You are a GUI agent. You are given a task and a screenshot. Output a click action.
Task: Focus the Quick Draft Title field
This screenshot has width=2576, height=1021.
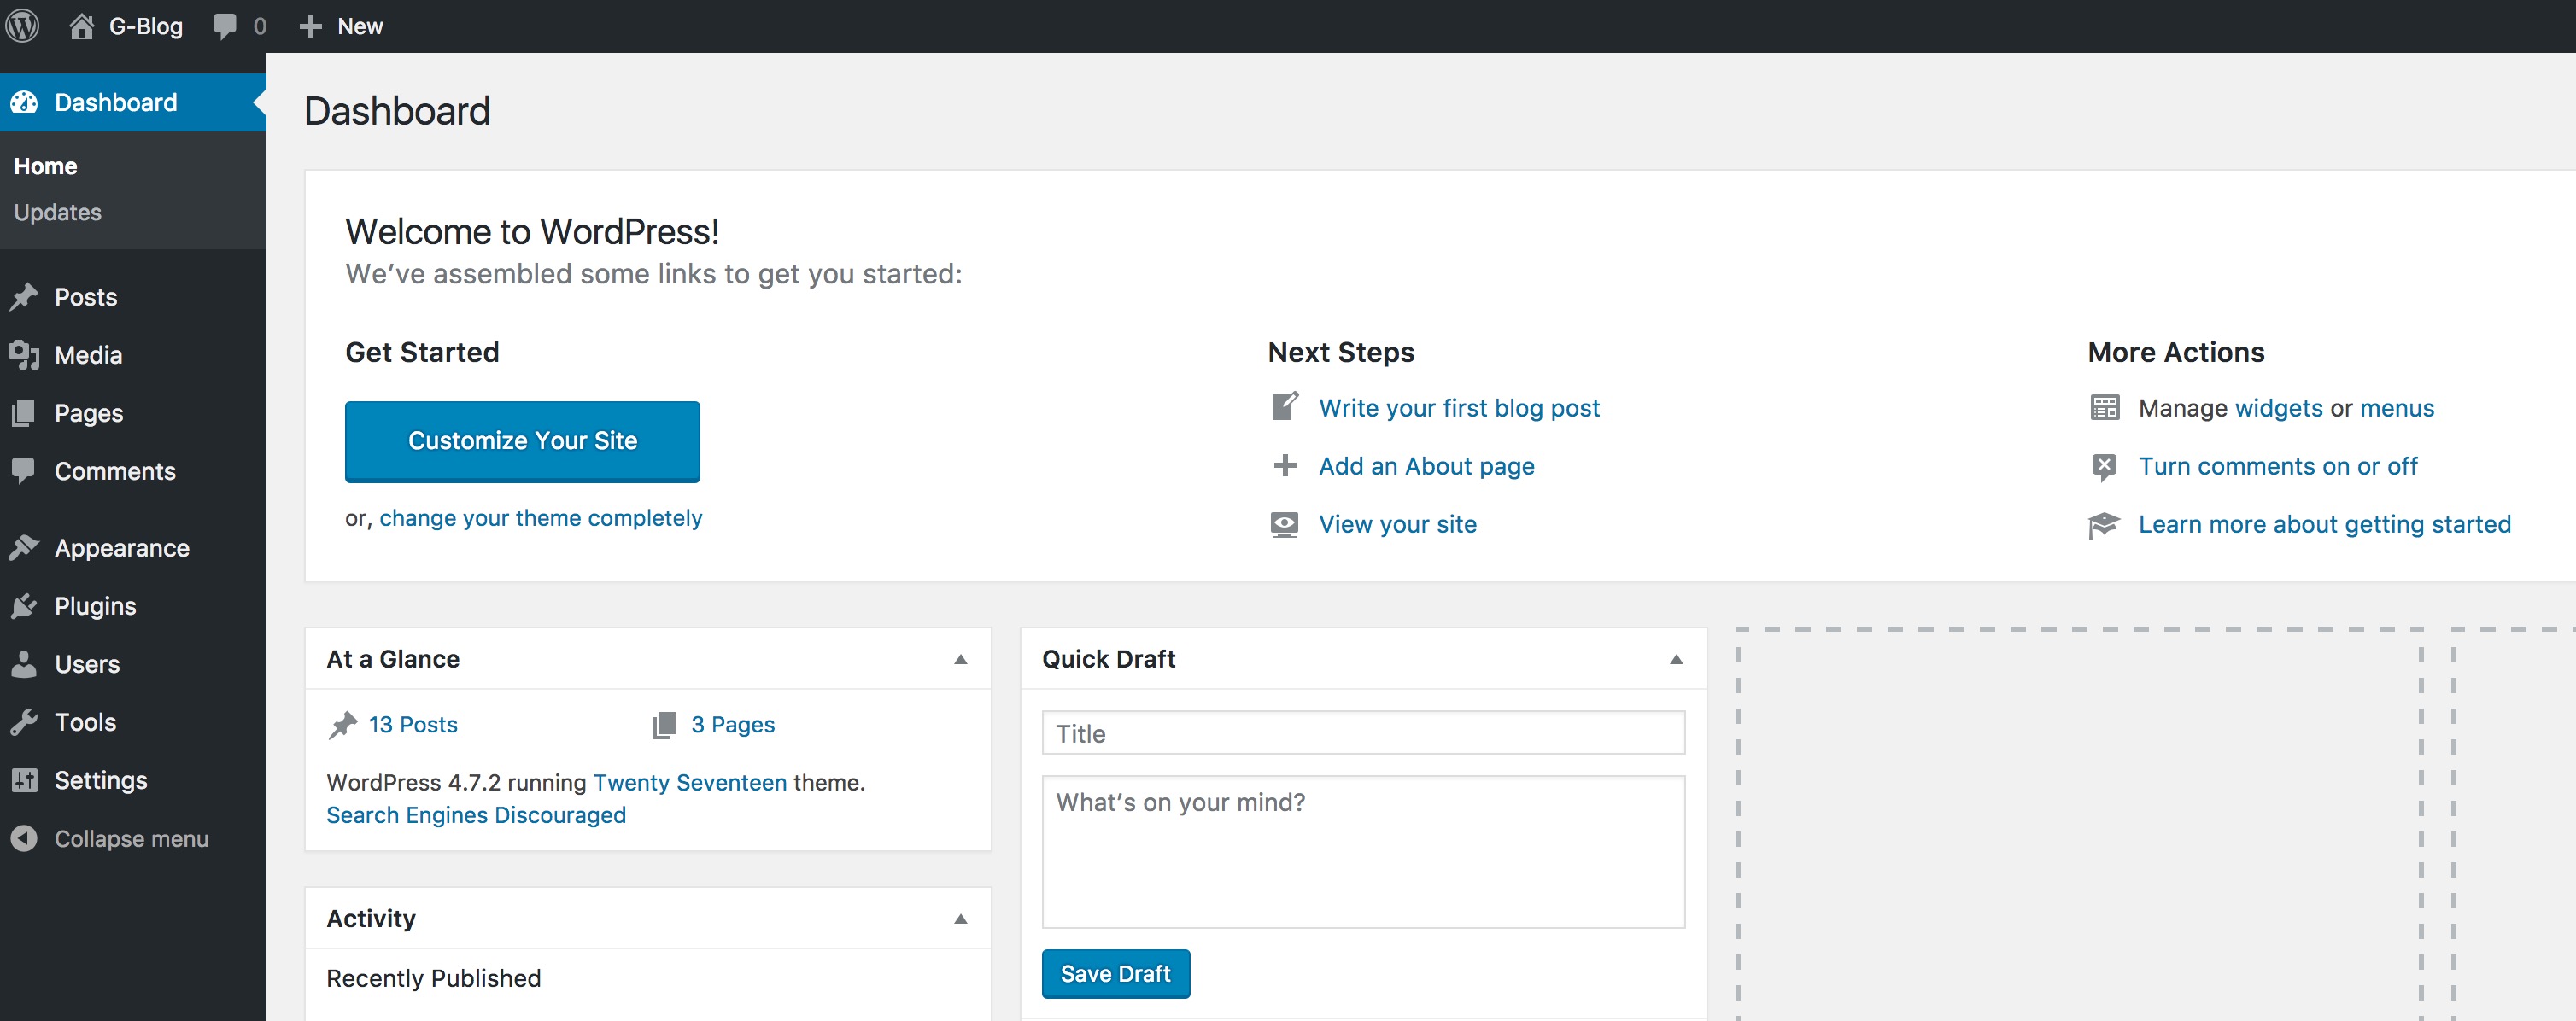1363,733
